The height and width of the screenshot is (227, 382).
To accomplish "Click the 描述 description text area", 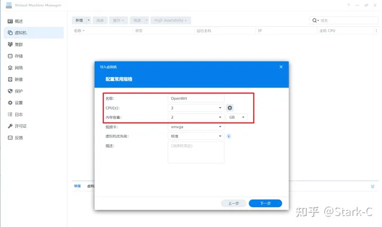I will pyautogui.click(x=196, y=152).
